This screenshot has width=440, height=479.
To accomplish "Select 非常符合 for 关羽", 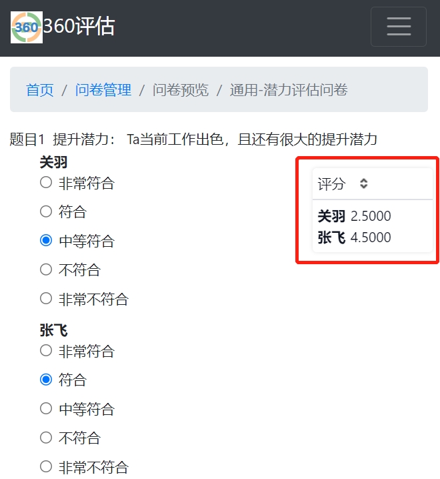I will coord(46,183).
